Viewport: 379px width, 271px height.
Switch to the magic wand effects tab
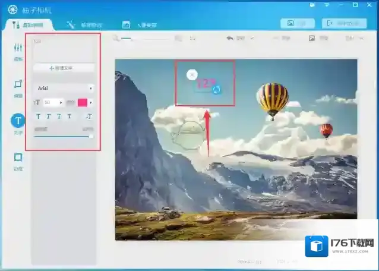(84, 24)
